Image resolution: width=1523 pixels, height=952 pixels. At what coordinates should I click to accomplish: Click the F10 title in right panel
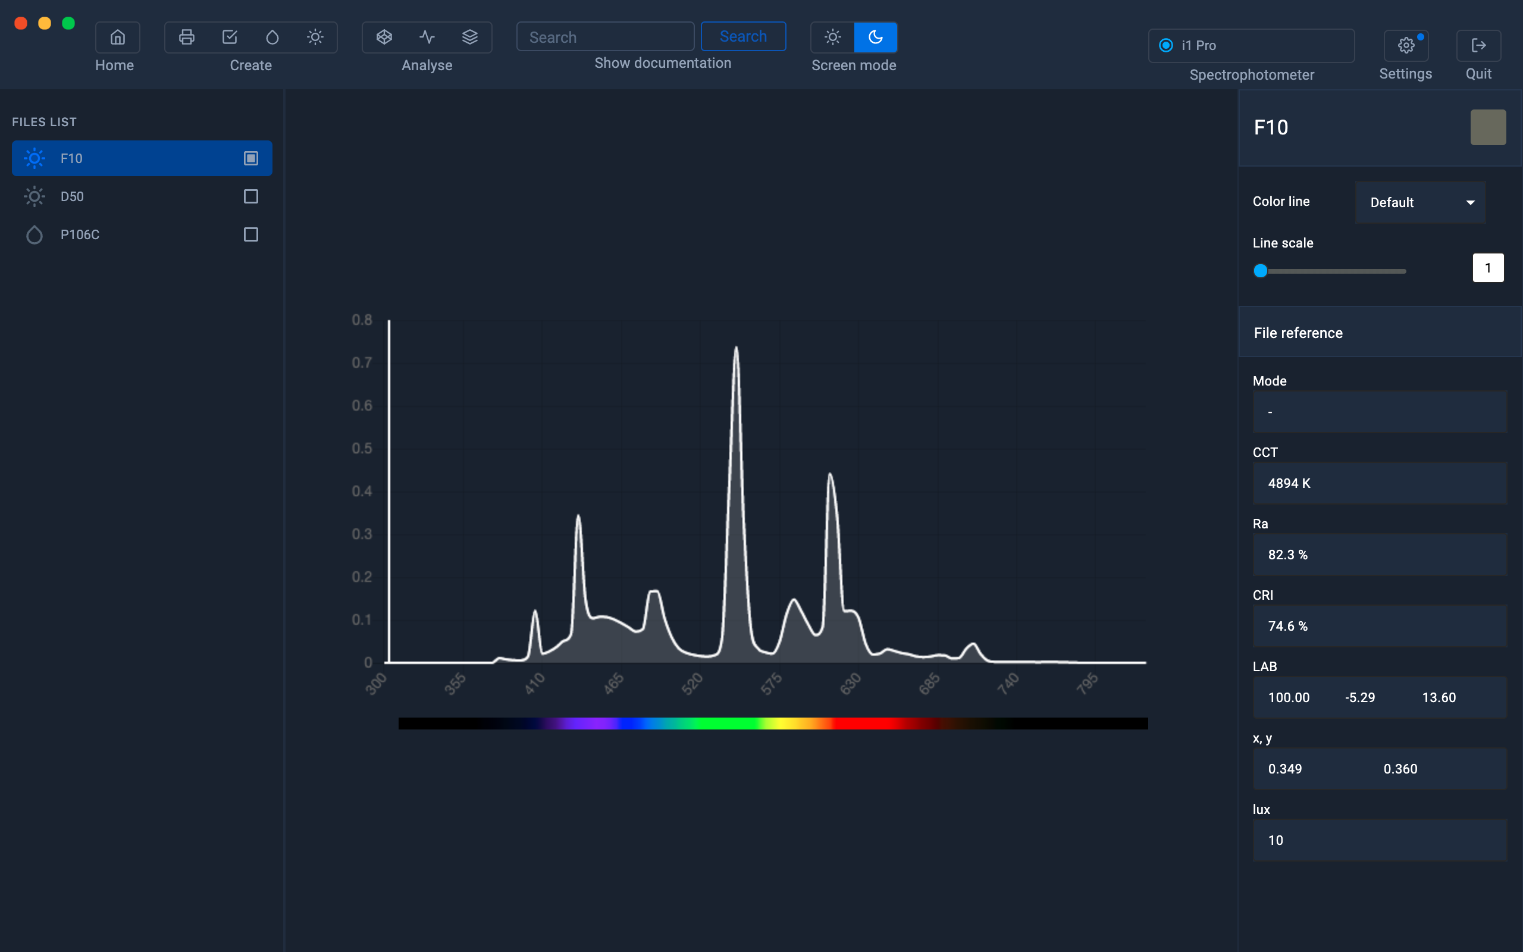click(x=1271, y=127)
